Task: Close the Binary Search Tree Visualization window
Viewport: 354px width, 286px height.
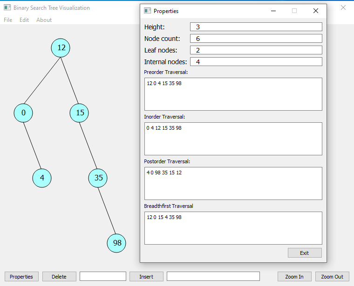Action: coord(343,7)
